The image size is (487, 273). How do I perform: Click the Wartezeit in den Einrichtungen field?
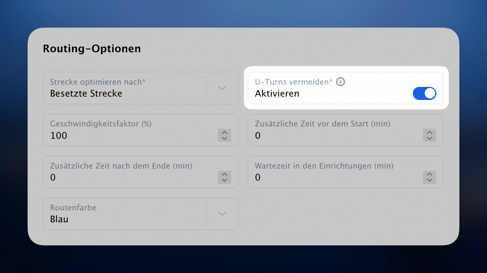pyautogui.click(x=345, y=172)
